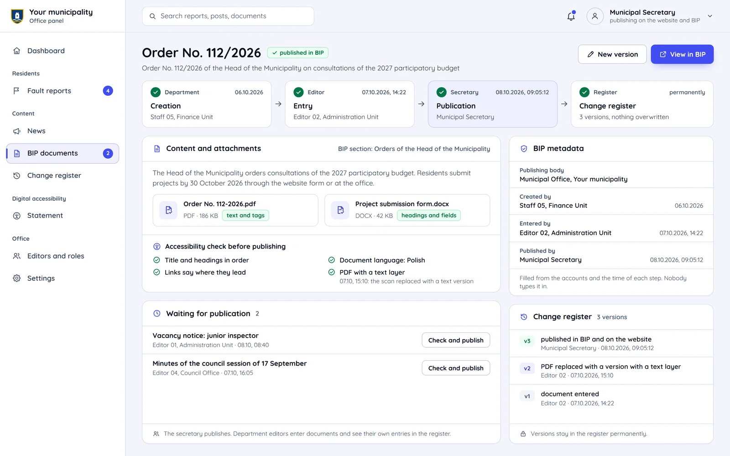
Task: Click the v2 version badge
Action: [x=527, y=368]
